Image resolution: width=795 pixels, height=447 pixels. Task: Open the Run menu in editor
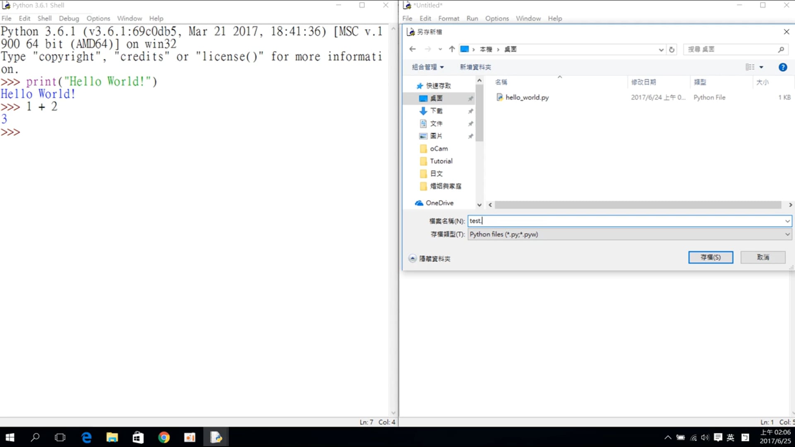point(472,19)
